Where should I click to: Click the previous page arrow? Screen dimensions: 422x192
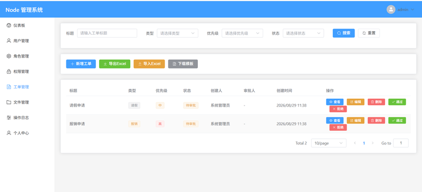[x=355, y=143]
